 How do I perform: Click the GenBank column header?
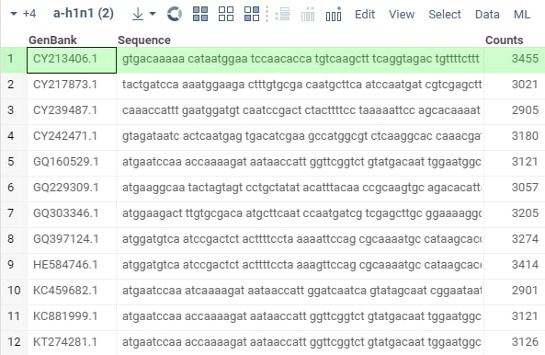(52, 40)
